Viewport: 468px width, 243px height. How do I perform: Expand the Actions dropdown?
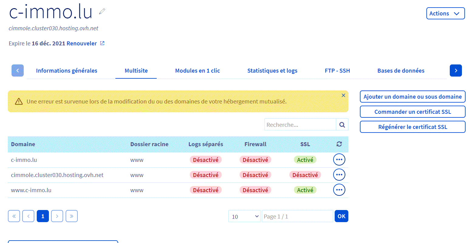click(x=445, y=14)
